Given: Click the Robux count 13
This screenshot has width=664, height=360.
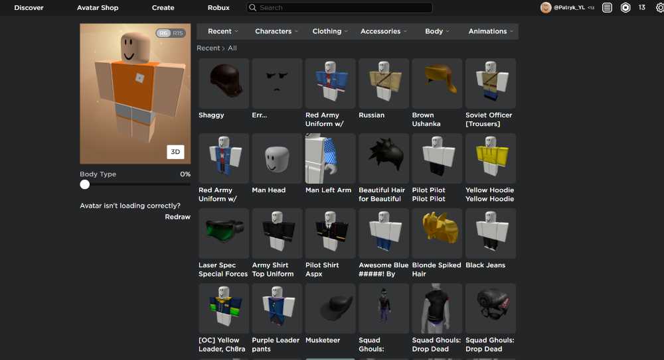Looking at the screenshot, I should tap(642, 7).
